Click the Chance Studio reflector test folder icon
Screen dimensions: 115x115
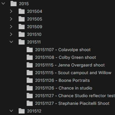tap(30, 96)
